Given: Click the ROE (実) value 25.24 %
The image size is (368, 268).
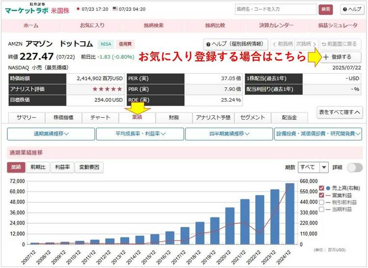Looking at the screenshot, I should pyautogui.click(x=231, y=100).
